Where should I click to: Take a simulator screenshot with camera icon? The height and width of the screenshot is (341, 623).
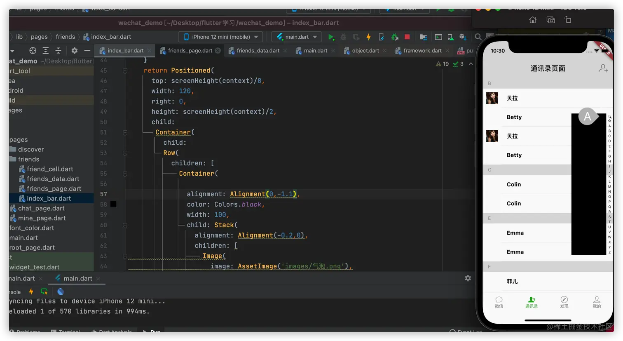coord(550,20)
